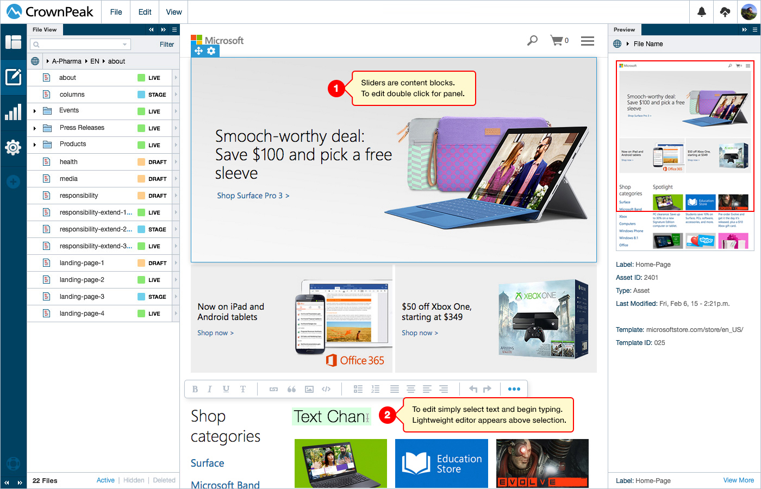
Task: Collapse the Preview panel with double arrows
Action: [x=745, y=30]
